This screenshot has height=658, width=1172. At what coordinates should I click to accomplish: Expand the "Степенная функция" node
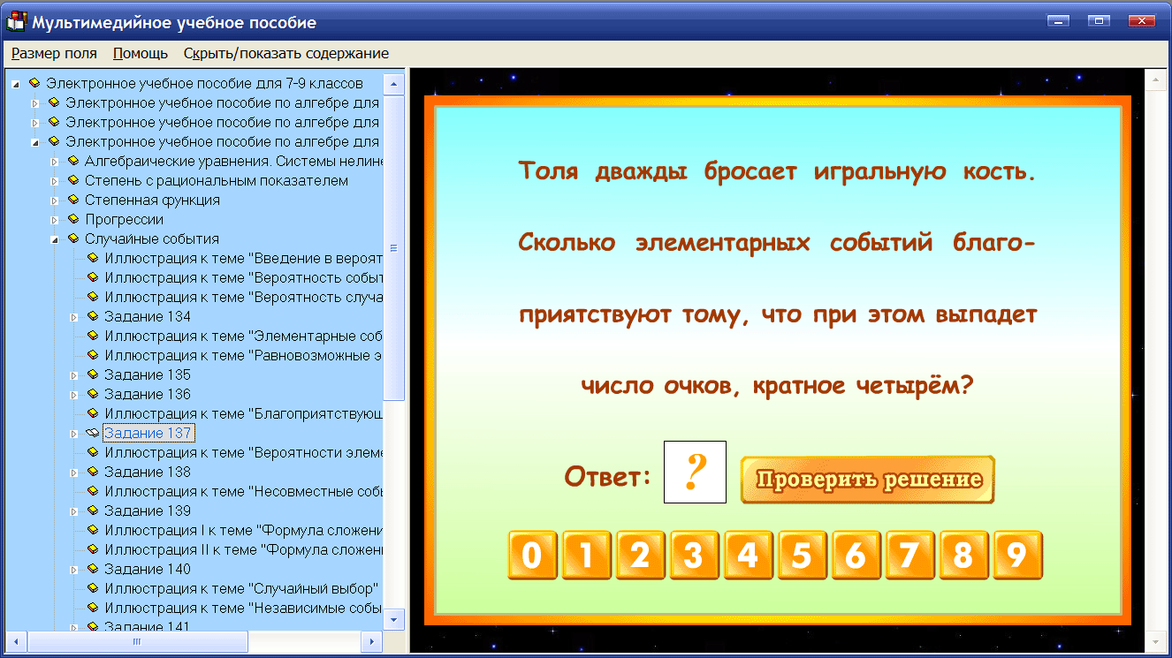[57, 200]
